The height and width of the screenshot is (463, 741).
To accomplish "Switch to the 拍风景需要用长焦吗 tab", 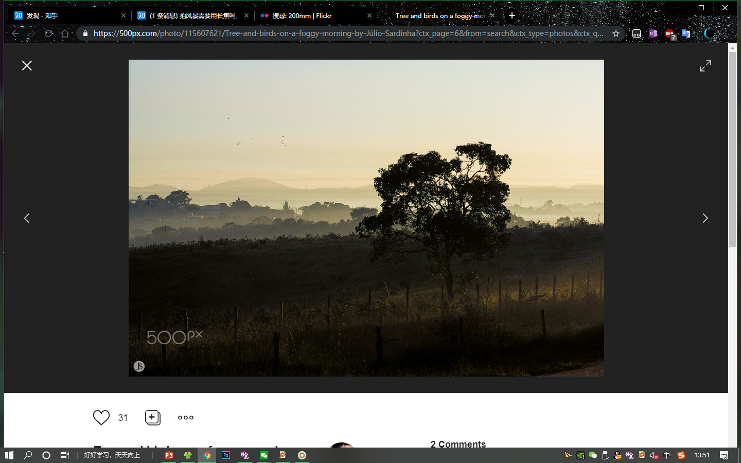I will (192, 15).
